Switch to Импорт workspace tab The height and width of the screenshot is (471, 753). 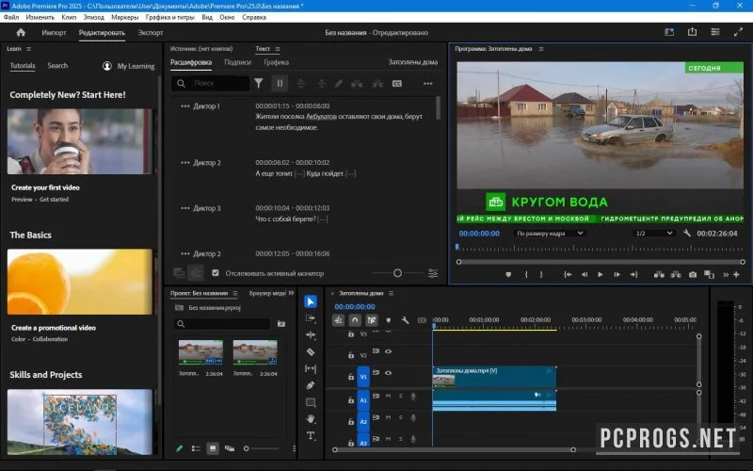coord(54,33)
